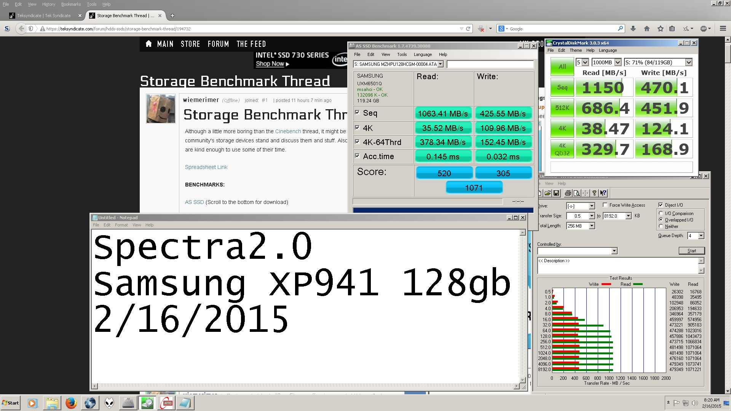Click the ATTO Start button

691,251
